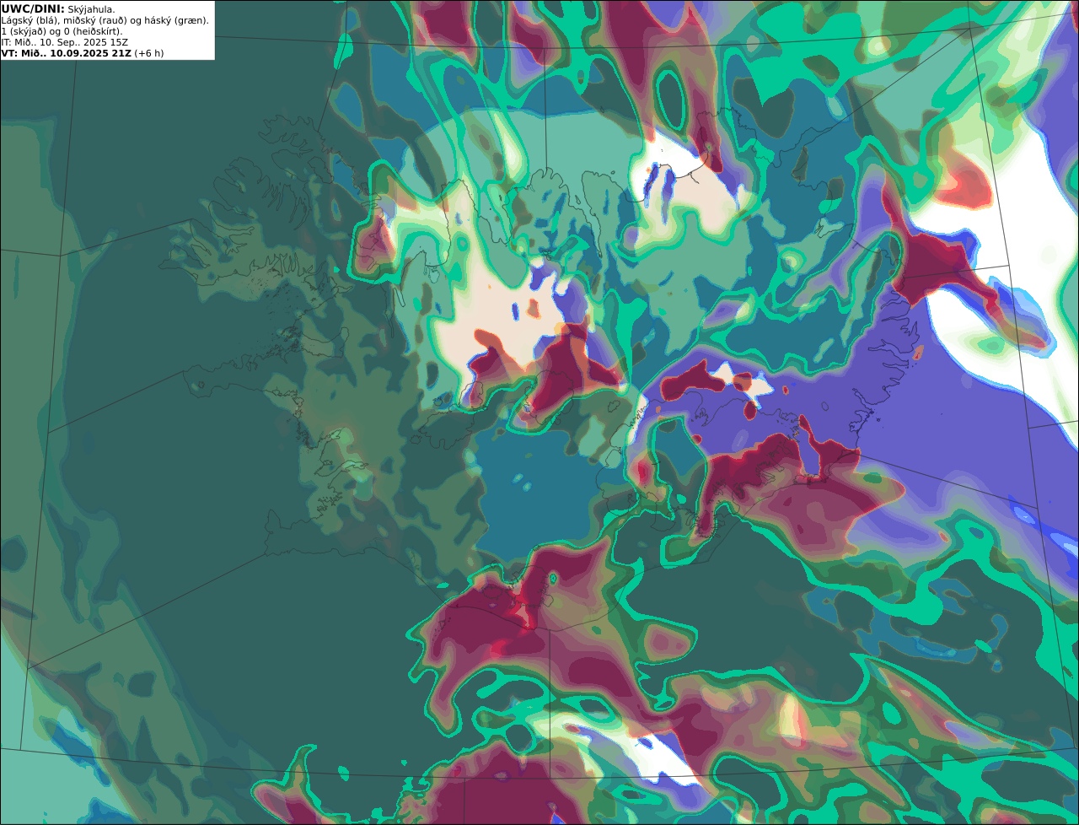Select the '1 (skýjað) og 0 (heiðskírt).' line
The width and height of the screenshot is (1079, 825).
[62, 31]
